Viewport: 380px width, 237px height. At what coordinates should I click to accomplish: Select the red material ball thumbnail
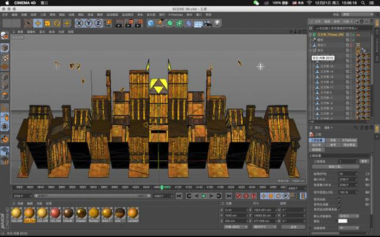55,213
